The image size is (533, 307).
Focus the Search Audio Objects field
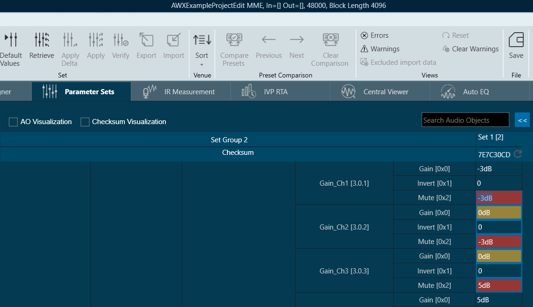pyautogui.click(x=465, y=120)
